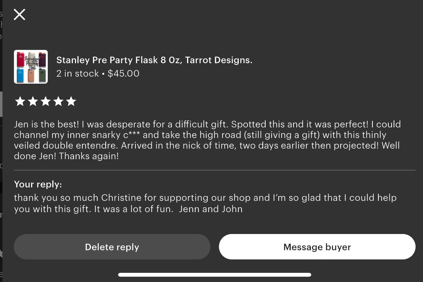
Task: Tap the home indicator bar
Action: [215, 275]
